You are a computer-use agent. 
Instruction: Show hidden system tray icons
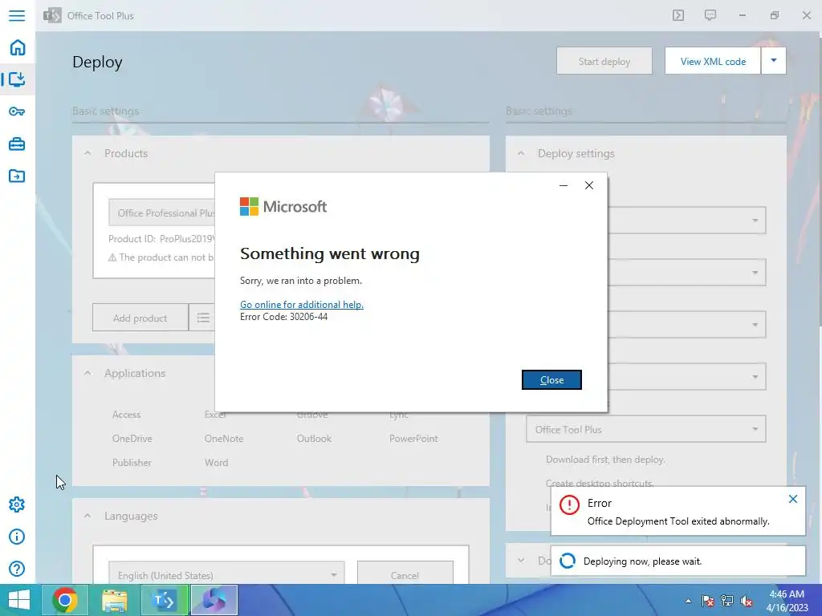(x=688, y=601)
